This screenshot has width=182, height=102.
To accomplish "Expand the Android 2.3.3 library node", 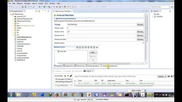I will click(x=13, y=16).
